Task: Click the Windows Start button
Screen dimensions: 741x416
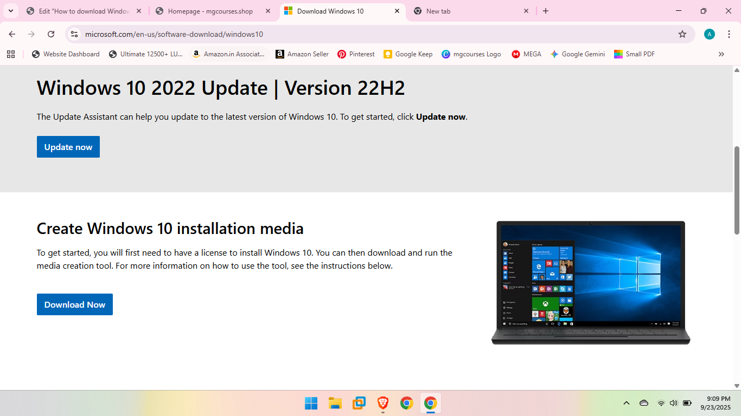Action: coord(311,403)
